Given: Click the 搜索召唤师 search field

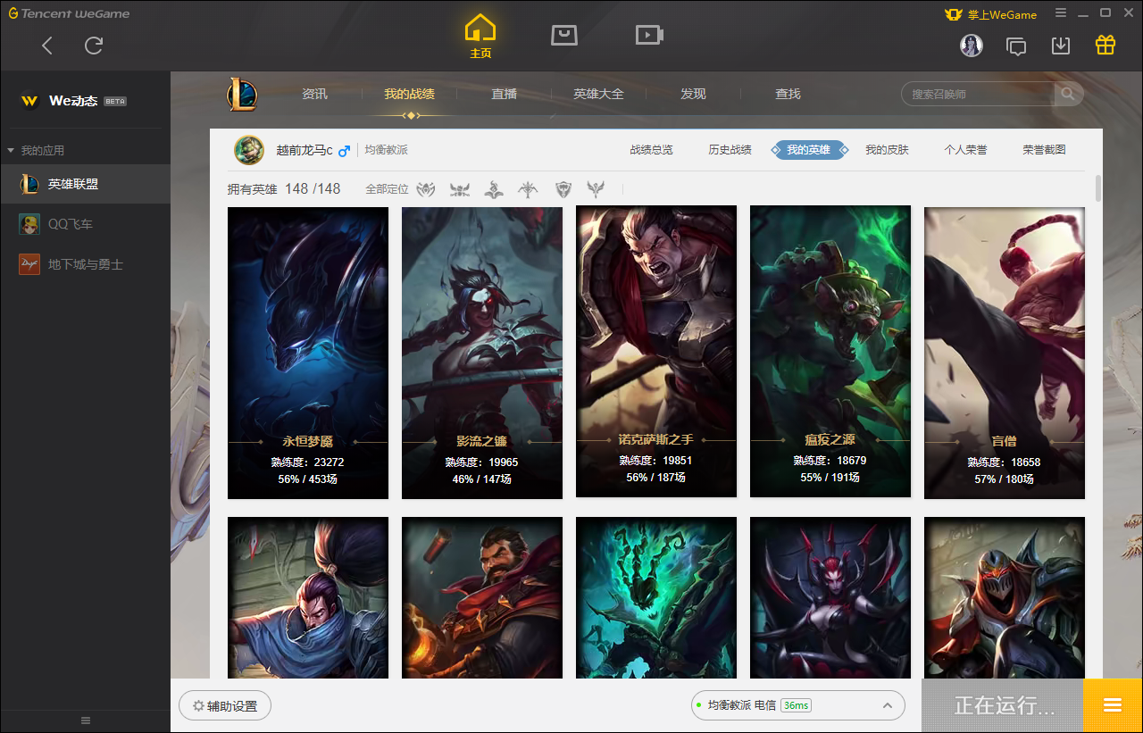Looking at the screenshot, I should pos(979,94).
